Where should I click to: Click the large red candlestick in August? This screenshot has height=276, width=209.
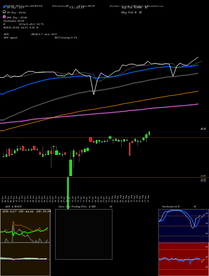coord(130,149)
